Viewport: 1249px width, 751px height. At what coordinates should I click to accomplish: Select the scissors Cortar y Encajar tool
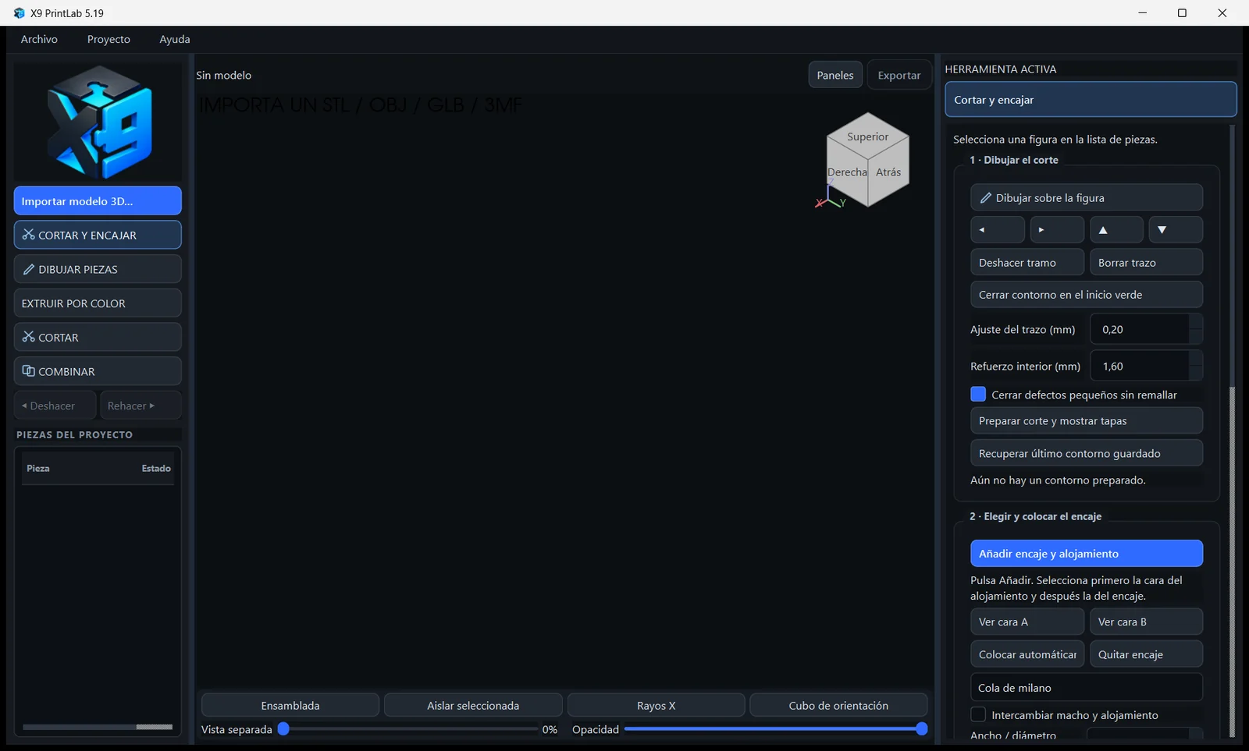pos(98,235)
